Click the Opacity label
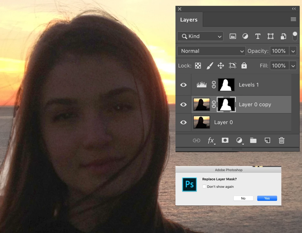This screenshot has width=302, height=233. [258, 51]
